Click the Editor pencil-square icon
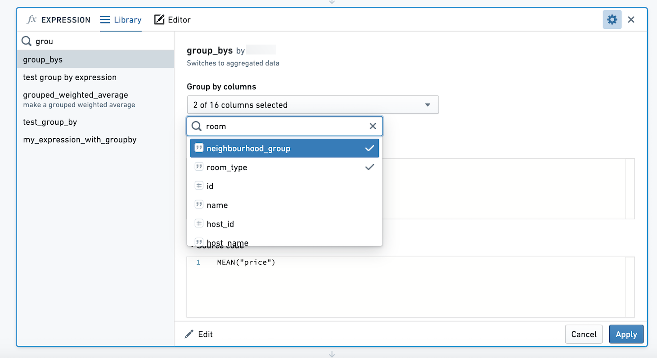Screen dimensions: 657x358 tap(159, 20)
